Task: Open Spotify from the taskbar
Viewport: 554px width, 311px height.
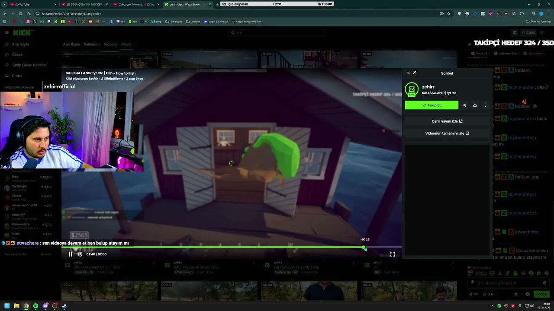Action: click(35, 306)
